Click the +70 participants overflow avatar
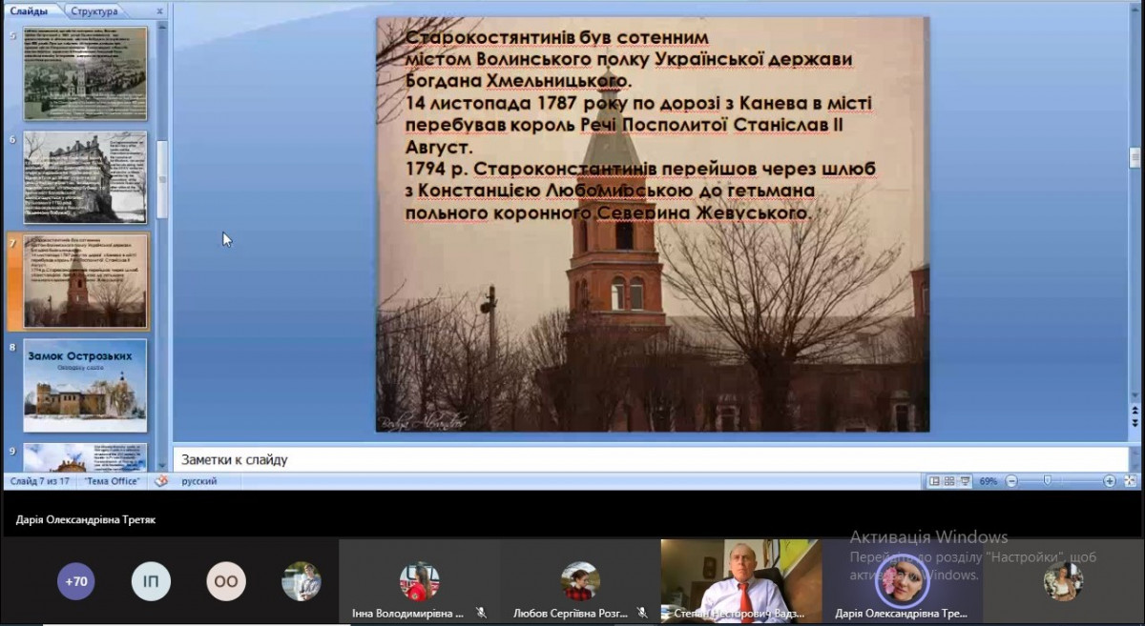Image resolution: width=1145 pixels, height=626 pixels. click(76, 581)
